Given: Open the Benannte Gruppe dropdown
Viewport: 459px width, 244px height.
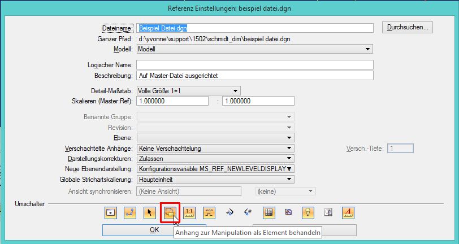Looking at the screenshot, I should 215,117.
